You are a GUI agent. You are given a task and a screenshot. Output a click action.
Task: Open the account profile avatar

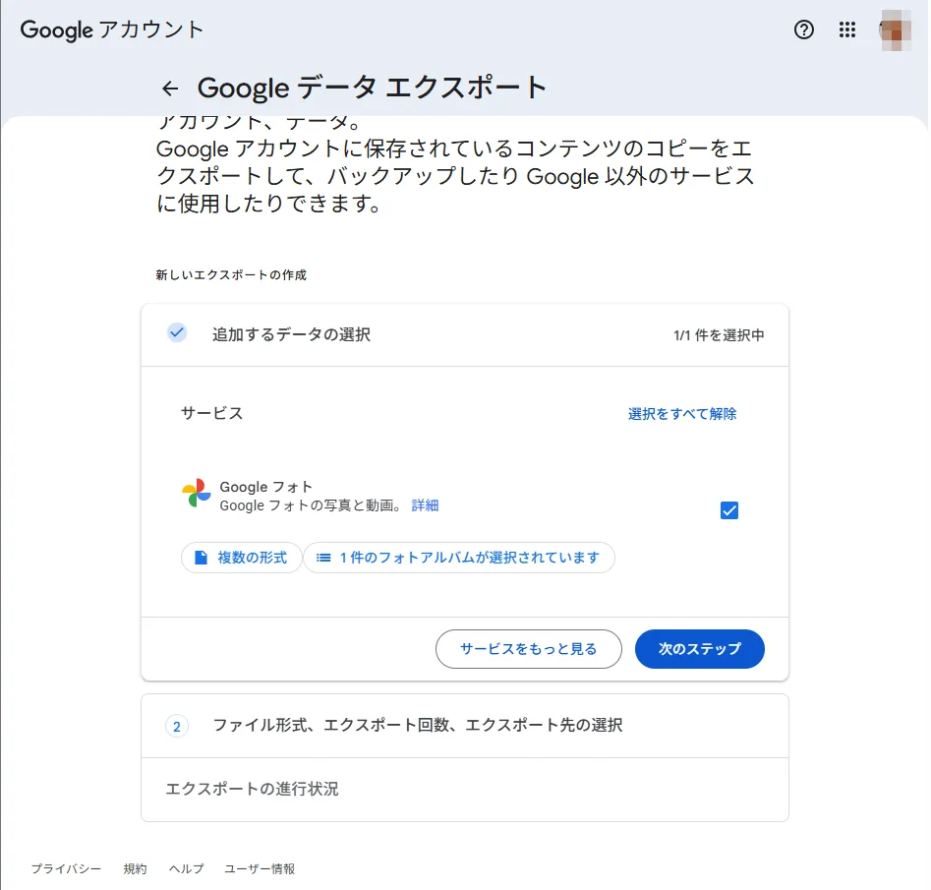pyautogui.click(x=895, y=30)
